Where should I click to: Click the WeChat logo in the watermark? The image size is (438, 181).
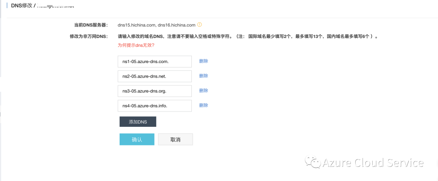pos(312,162)
